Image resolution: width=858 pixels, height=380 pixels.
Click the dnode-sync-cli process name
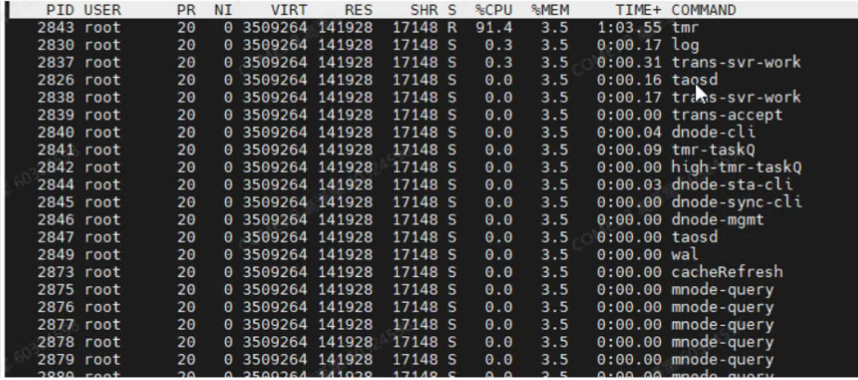[736, 203]
